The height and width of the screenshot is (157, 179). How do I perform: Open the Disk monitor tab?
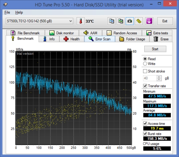62,33
